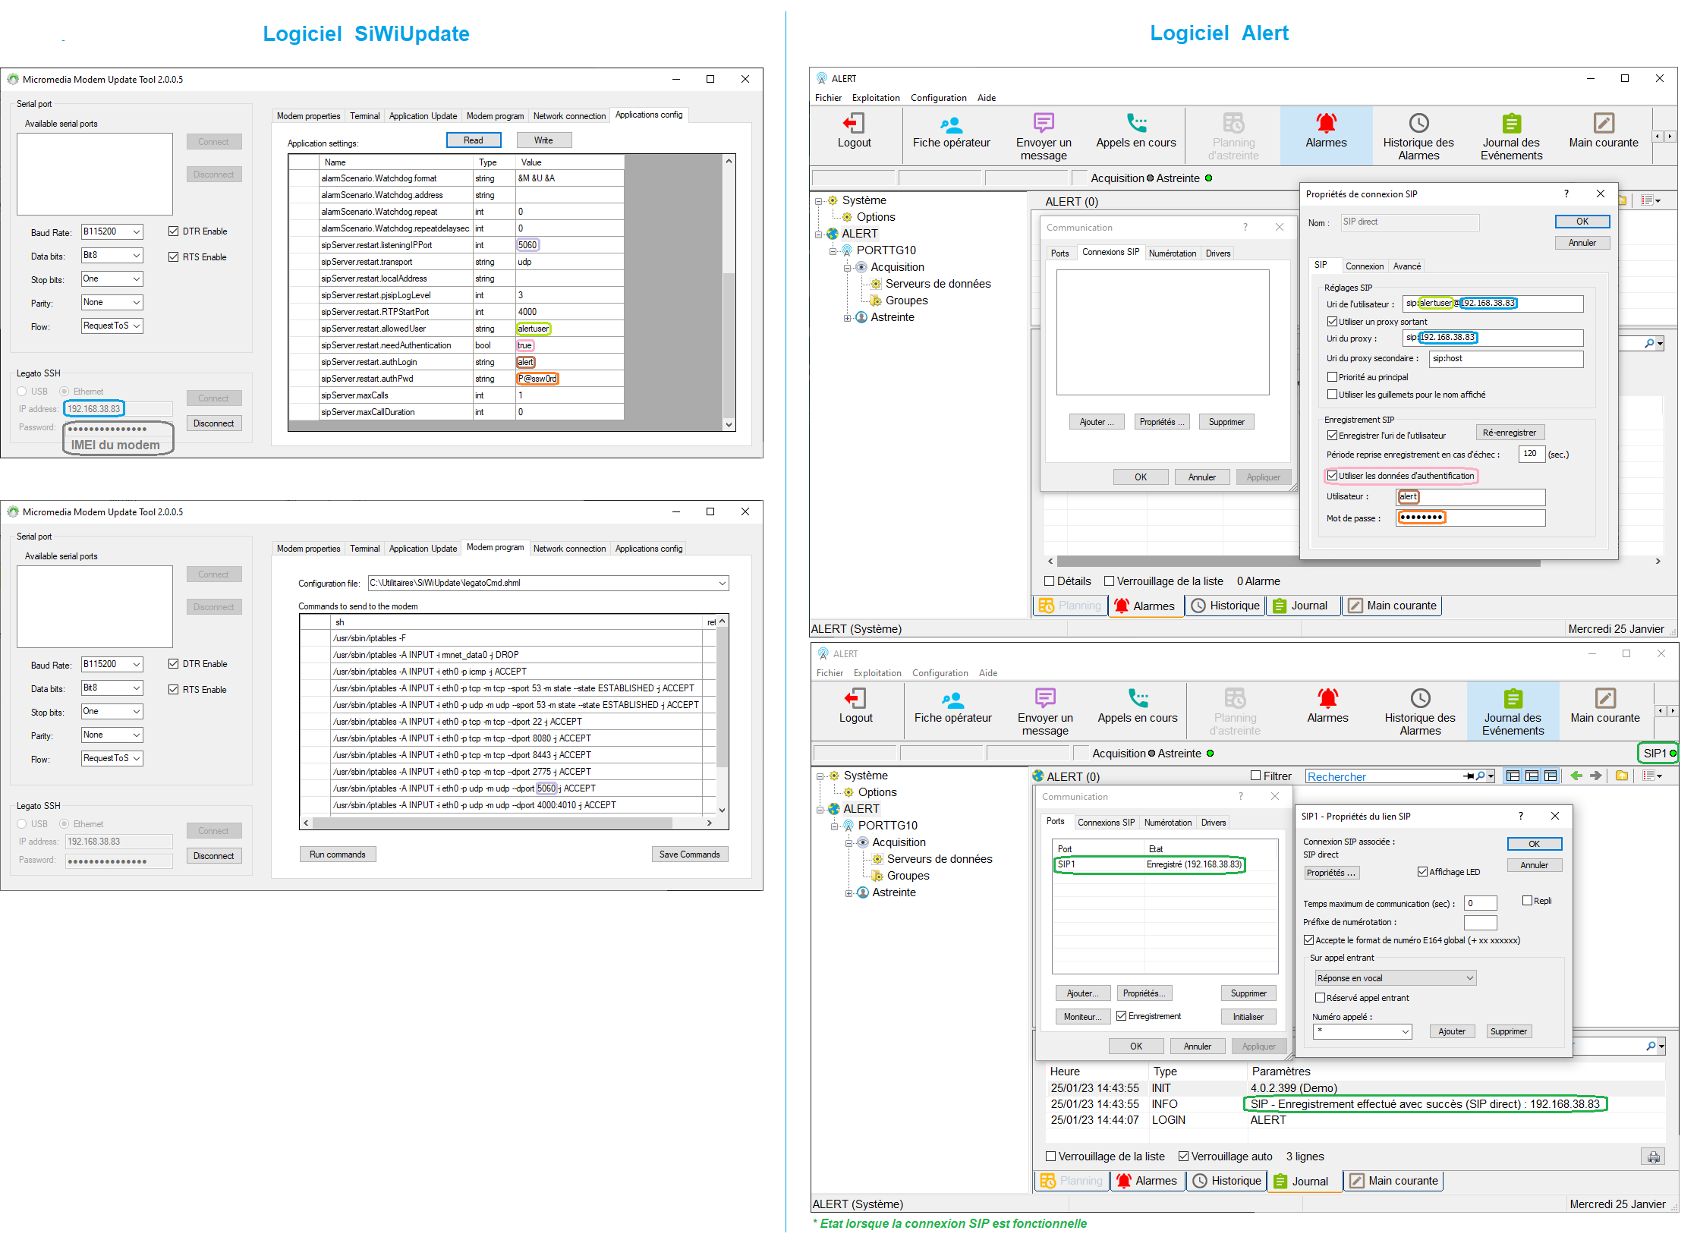Enable 'Utiliser un proxy sortant' option

point(1333,321)
